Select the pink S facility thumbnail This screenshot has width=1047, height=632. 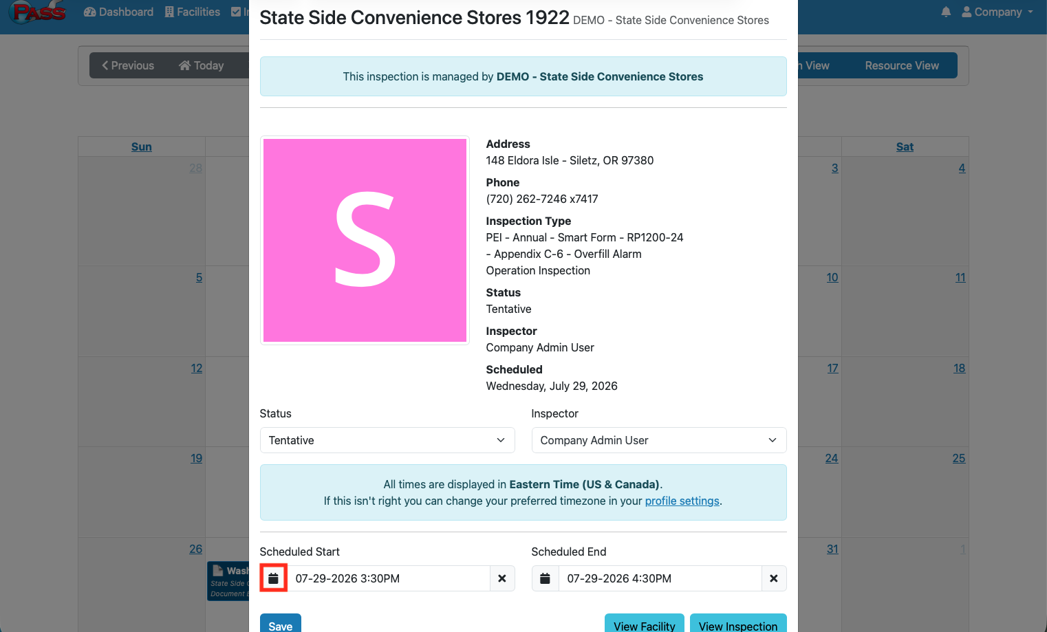[x=365, y=240]
